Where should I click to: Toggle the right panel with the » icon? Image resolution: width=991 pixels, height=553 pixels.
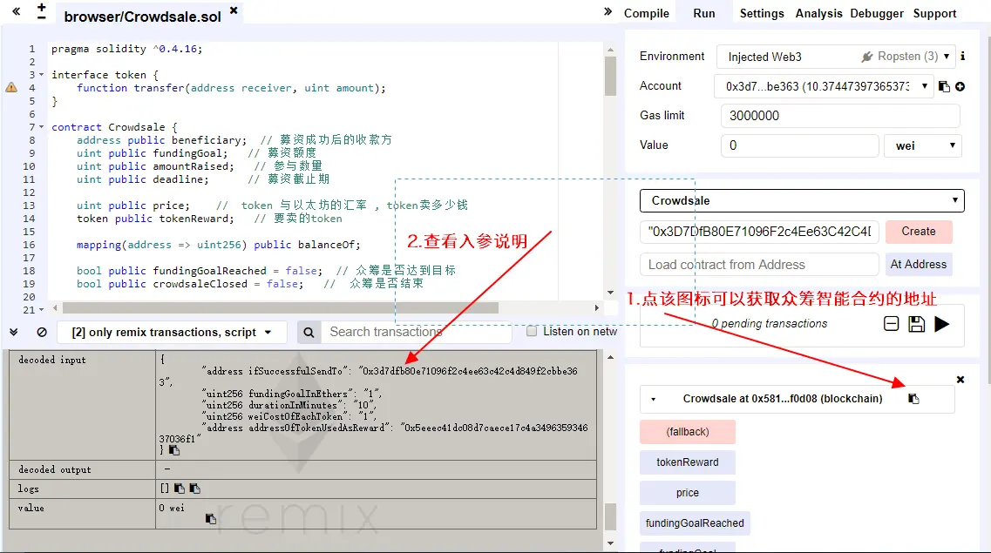coord(608,11)
